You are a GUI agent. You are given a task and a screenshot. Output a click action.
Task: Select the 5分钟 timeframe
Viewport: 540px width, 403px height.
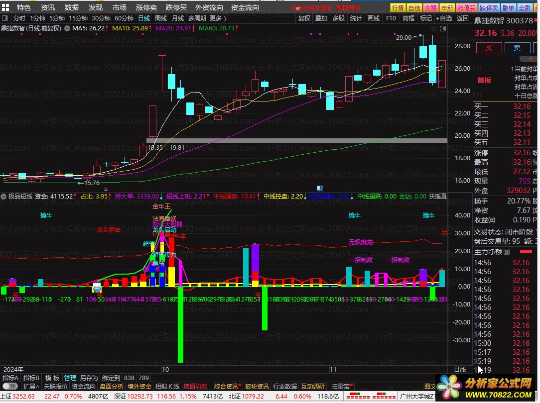pyautogui.click(x=57, y=18)
